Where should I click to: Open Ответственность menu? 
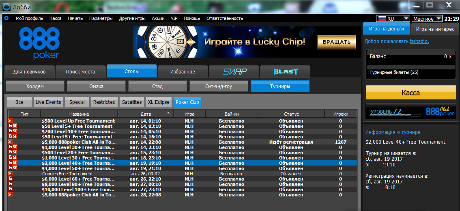tap(225, 18)
